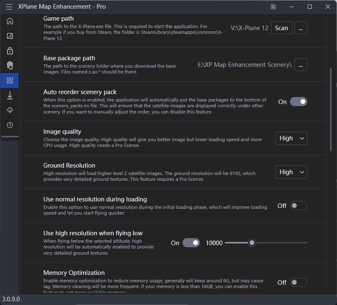
Task: Browse for Base package path ellipsis button
Action: click(x=301, y=65)
